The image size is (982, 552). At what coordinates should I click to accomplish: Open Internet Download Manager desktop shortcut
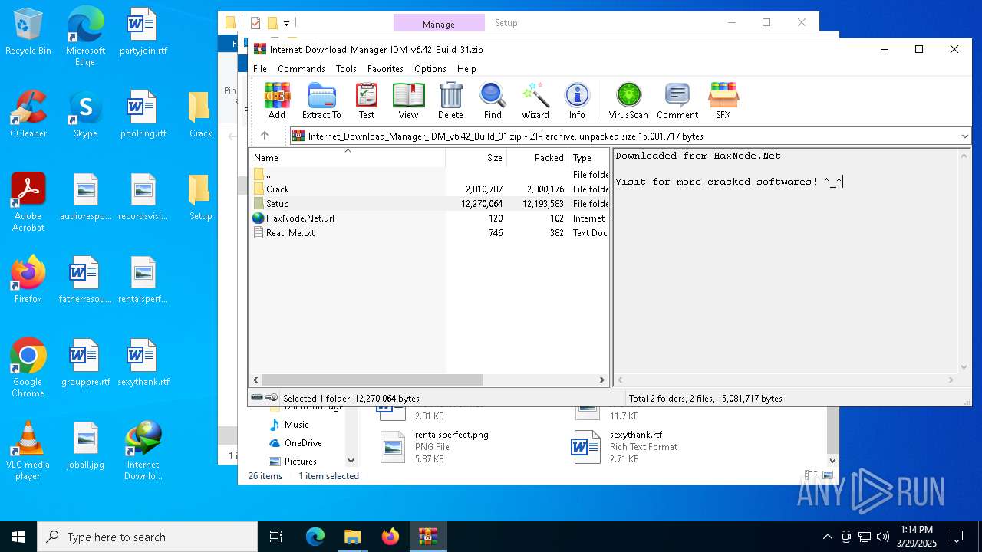143,451
